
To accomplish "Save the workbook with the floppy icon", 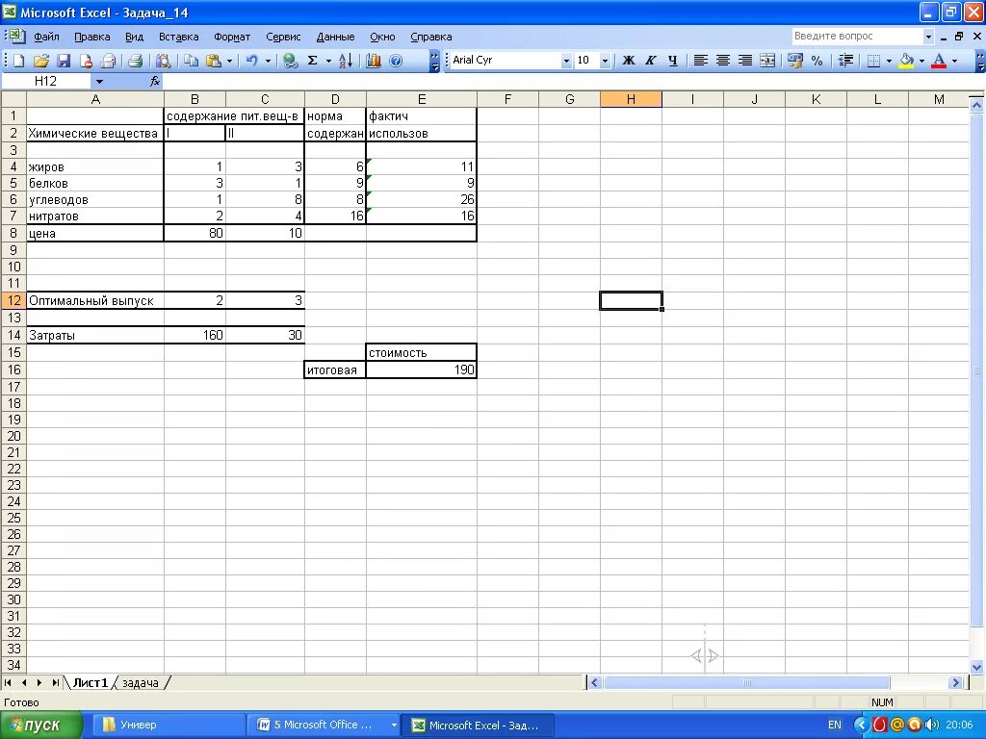I will (x=64, y=61).
